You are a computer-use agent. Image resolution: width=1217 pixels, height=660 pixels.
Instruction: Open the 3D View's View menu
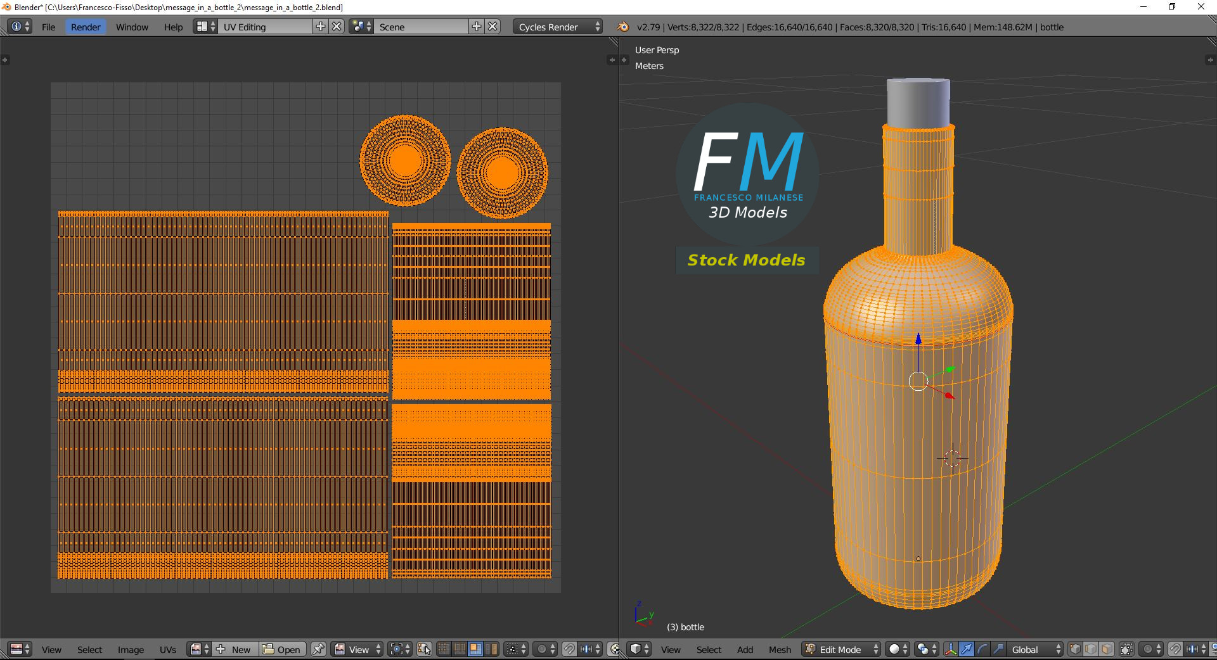pyautogui.click(x=671, y=650)
